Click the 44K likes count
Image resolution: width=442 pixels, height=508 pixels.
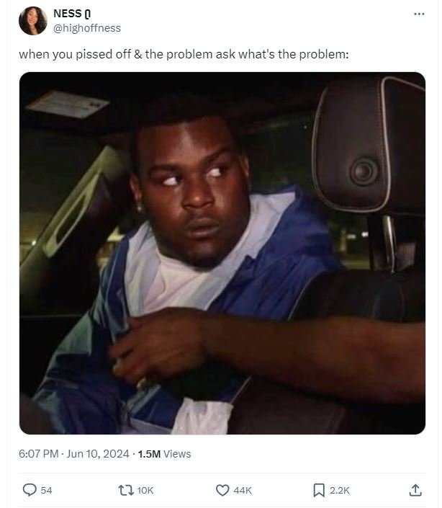tap(243, 490)
